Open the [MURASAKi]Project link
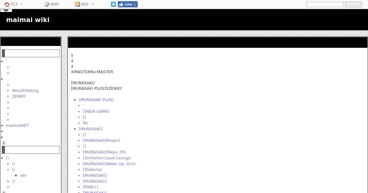 [102, 140]
